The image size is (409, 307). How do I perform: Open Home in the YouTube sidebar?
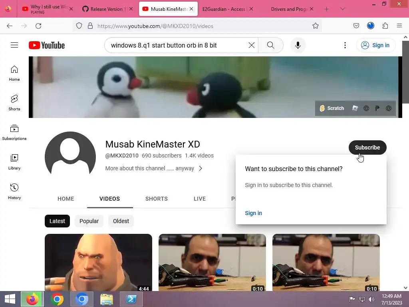pyautogui.click(x=14, y=74)
